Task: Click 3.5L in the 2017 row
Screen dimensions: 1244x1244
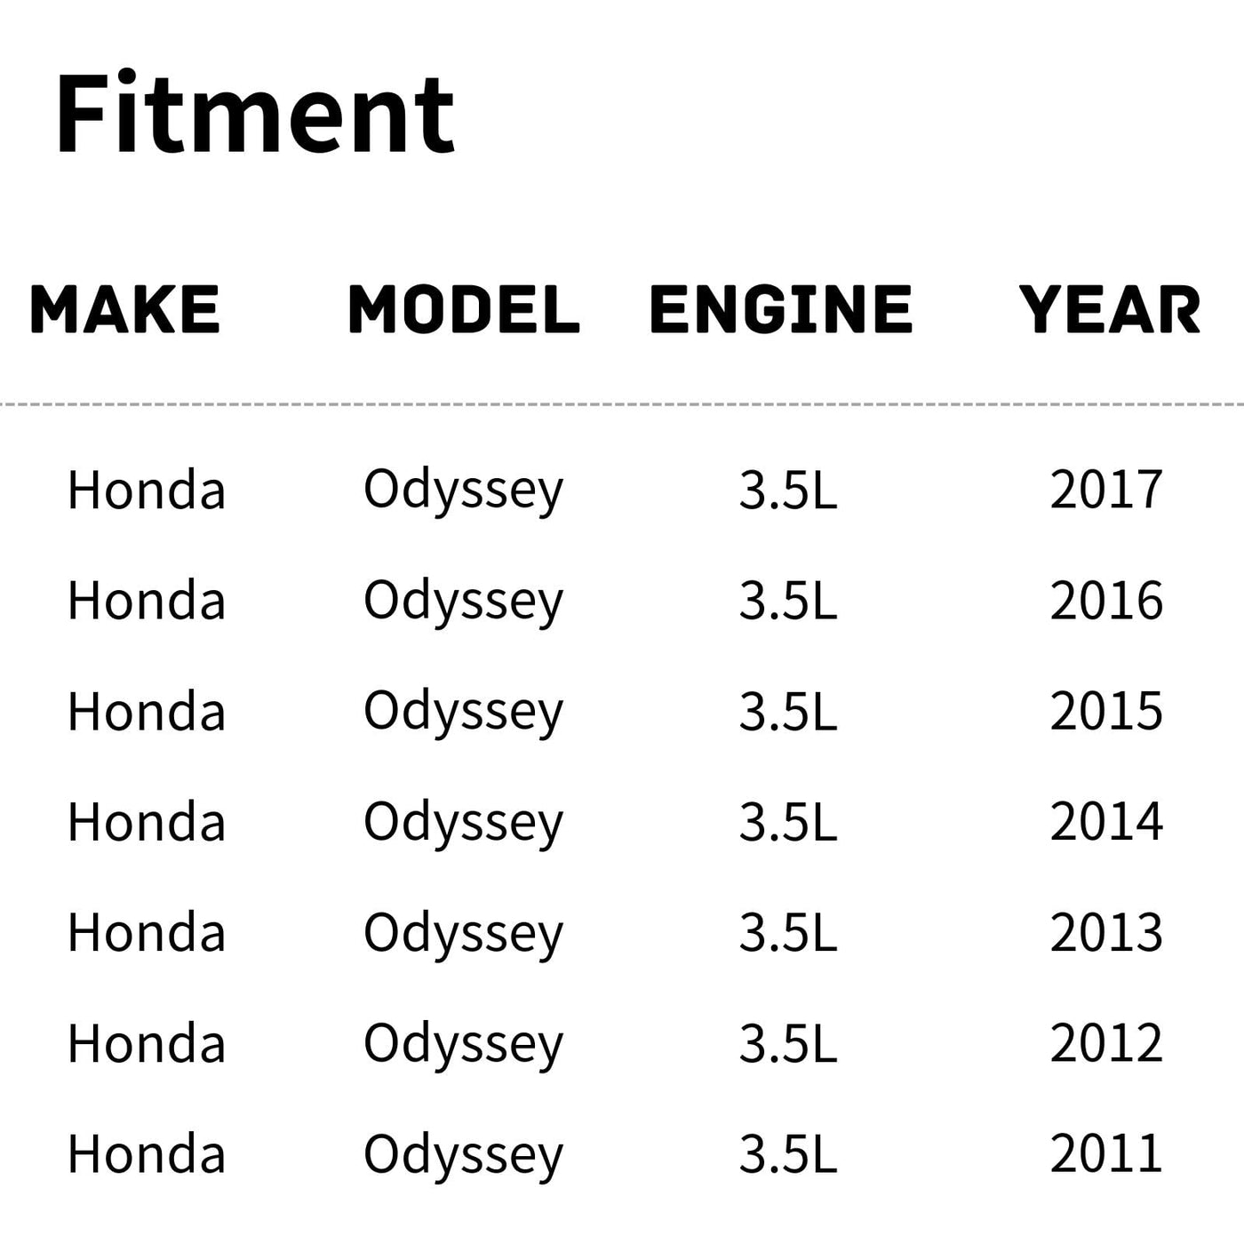Action: click(788, 490)
